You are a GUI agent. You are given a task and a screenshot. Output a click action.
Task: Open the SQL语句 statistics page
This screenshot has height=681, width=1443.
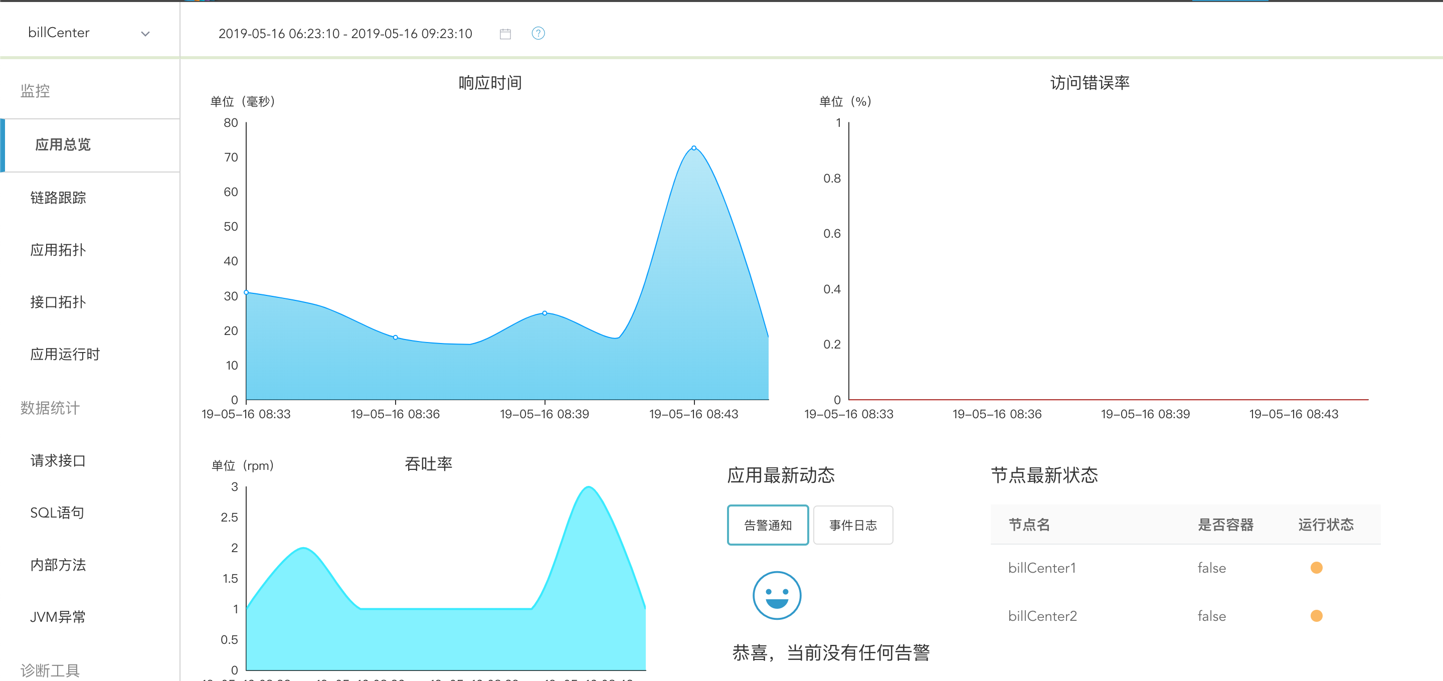pyautogui.click(x=56, y=513)
